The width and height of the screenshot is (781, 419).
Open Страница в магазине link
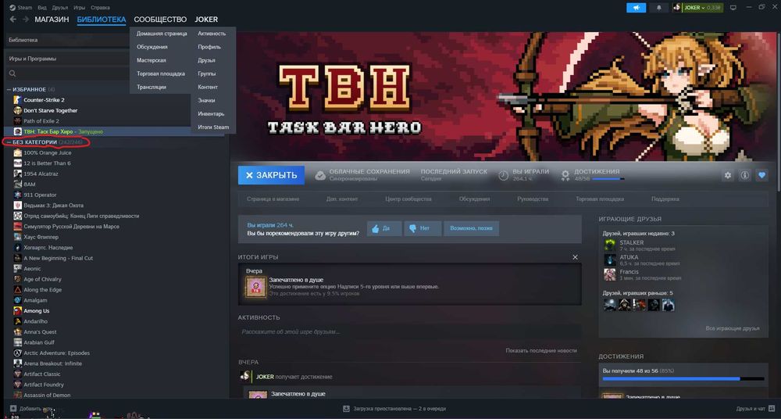(273, 199)
